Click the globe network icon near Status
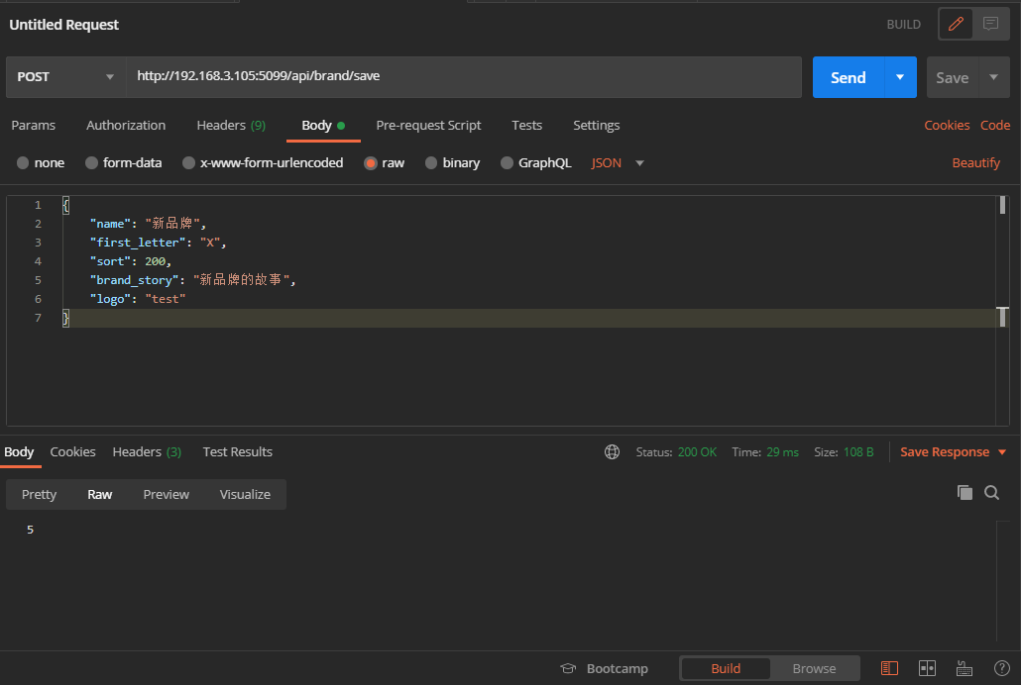 (x=613, y=452)
